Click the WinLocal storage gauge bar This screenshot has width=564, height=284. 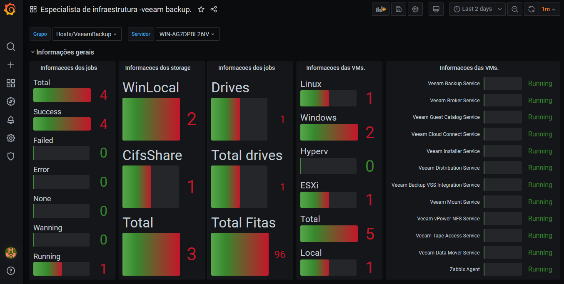(x=151, y=119)
